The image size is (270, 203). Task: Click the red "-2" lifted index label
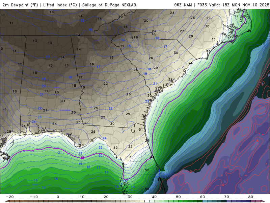tap(190, 172)
